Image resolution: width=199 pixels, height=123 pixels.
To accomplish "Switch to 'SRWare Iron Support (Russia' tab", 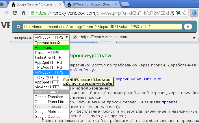I will tap(92, 4).
